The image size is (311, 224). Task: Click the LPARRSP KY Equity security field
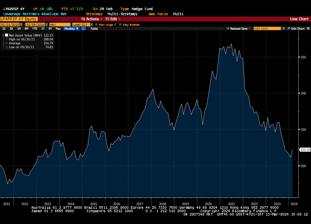(19, 19)
